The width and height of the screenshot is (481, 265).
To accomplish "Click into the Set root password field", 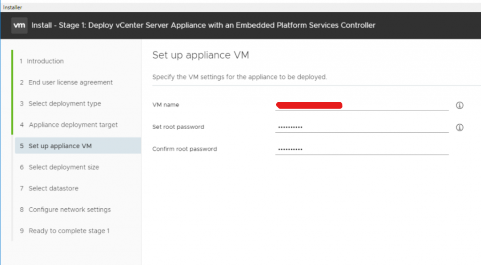I will point(362,127).
